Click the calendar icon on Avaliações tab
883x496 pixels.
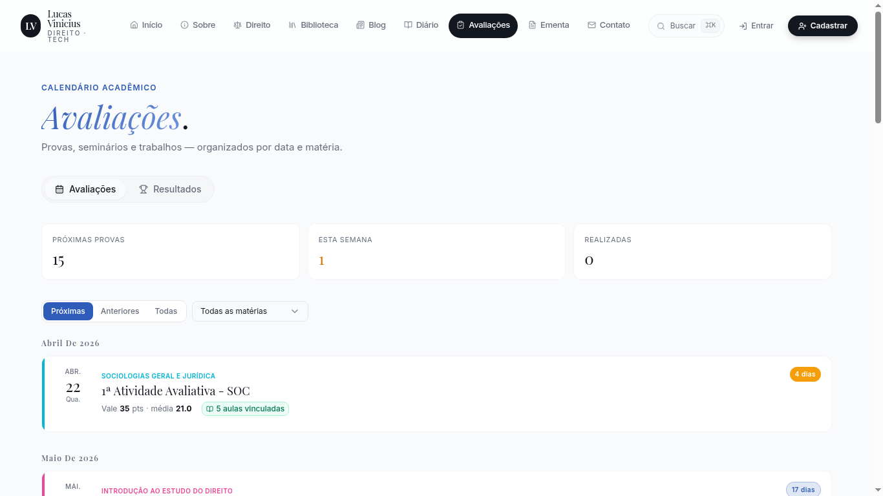coord(59,189)
